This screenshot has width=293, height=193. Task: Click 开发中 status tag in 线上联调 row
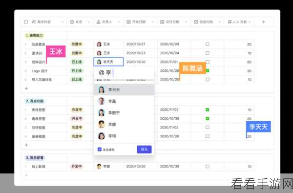[x=77, y=167]
